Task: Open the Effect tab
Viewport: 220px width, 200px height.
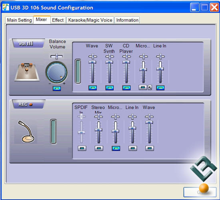Action: pyautogui.click(x=58, y=20)
